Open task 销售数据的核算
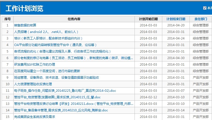Screen dimensions: 212x120 (x=25, y=25)
